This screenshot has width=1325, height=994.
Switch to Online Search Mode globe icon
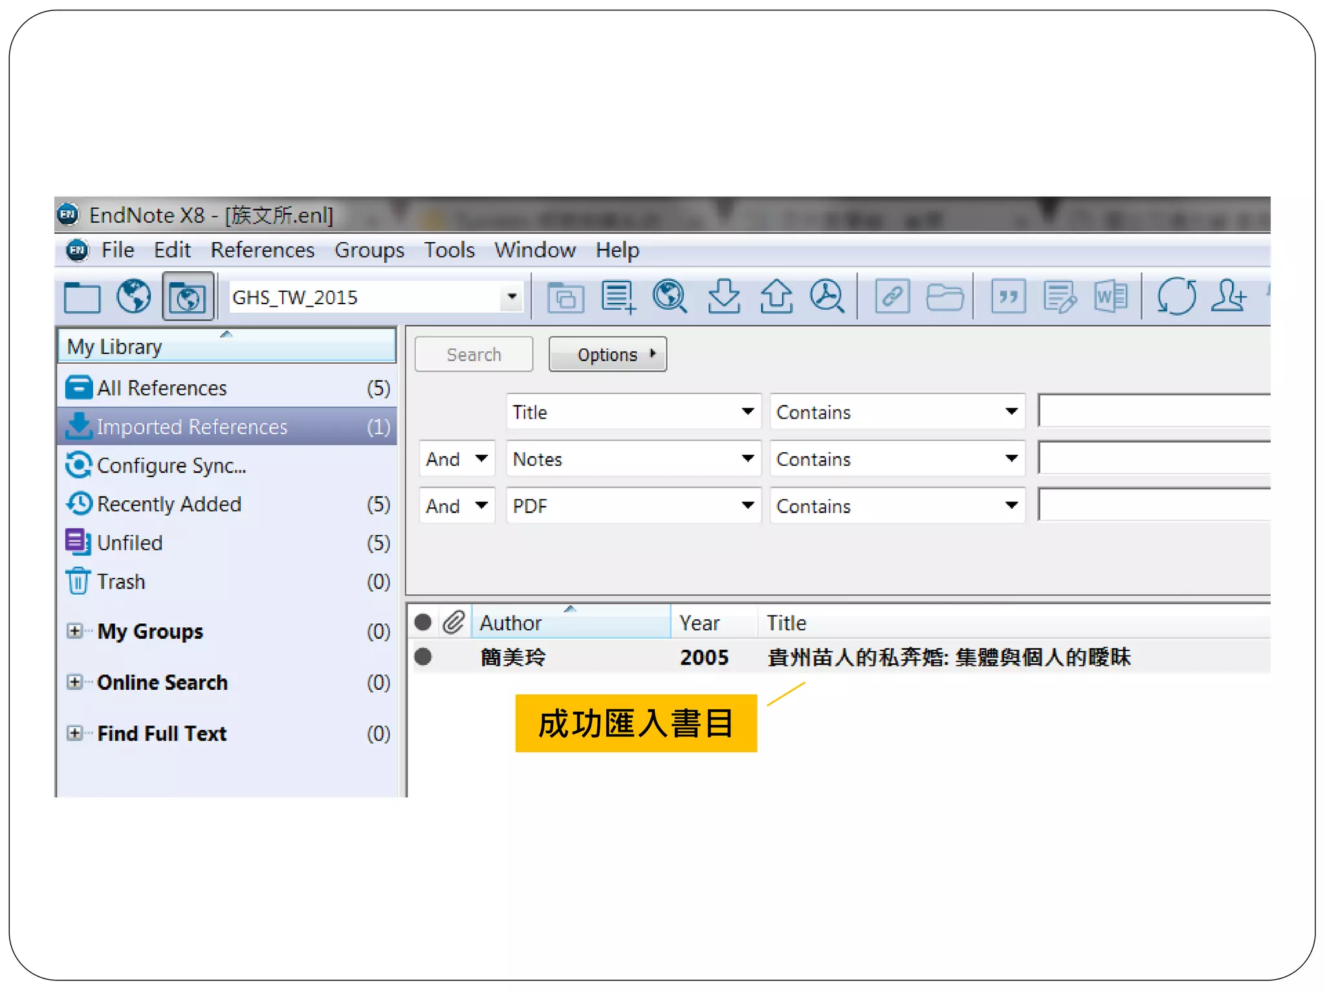[x=133, y=297]
